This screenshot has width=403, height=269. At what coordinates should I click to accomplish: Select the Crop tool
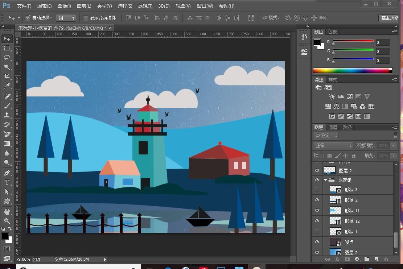pos(7,76)
